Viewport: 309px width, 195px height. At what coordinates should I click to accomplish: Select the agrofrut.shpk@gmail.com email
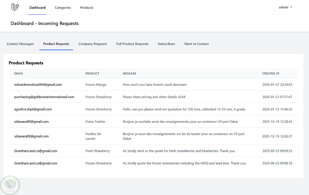pos(33,109)
